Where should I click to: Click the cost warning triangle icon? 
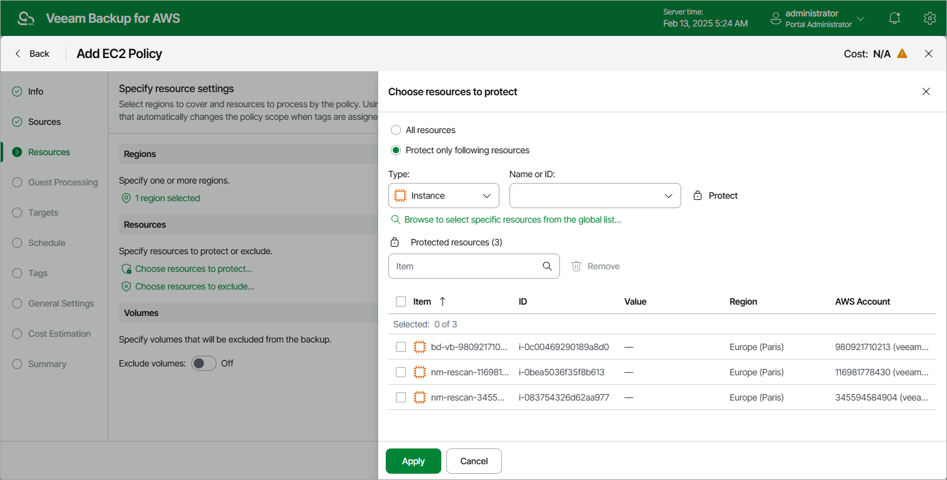(x=902, y=54)
